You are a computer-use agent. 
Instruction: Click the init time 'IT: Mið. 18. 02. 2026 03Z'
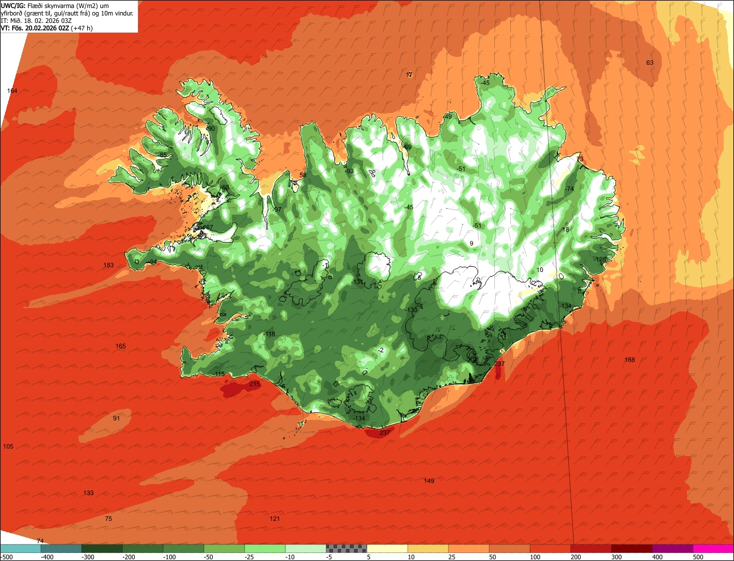(36, 20)
